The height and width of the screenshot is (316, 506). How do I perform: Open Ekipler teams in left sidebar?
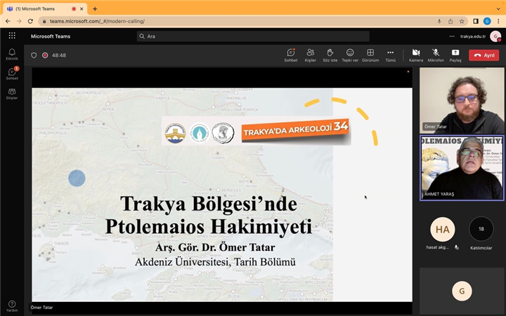[x=12, y=94]
